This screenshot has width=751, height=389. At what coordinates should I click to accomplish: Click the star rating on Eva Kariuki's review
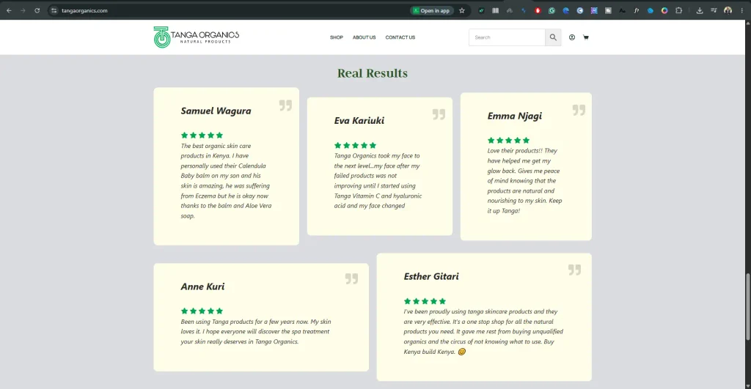tap(356, 146)
